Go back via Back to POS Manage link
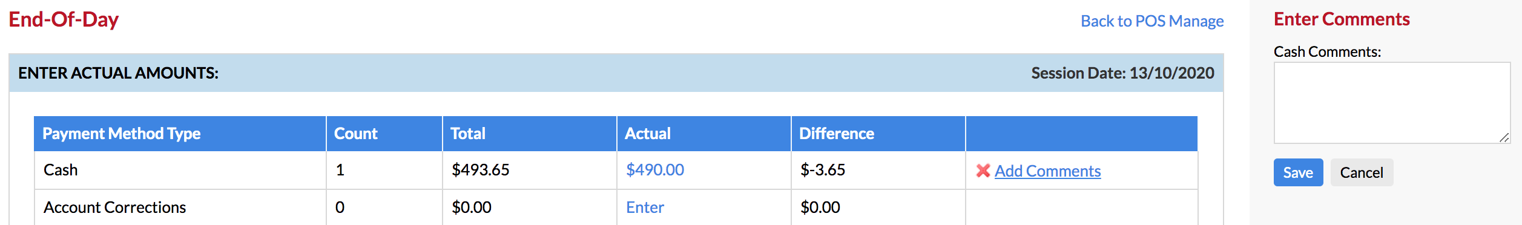Screen dimensions: 1522x225 click(1152, 21)
